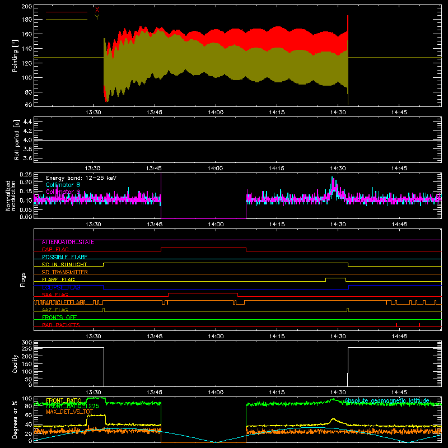Viewport: 448px width, 448px height.
Task: Click the A47_FLAG label
Action: pyautogui.click(x=55, y=310)
